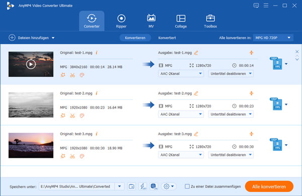Toggle the GPU hardware acceleration icon
Screen dimensions: 302x196
pos(154,186)
